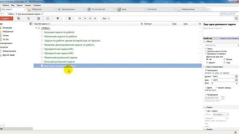This screenshot has width=239, height=134.
Task: Click the Свернуть все link in properties
Action: (226, 38)
